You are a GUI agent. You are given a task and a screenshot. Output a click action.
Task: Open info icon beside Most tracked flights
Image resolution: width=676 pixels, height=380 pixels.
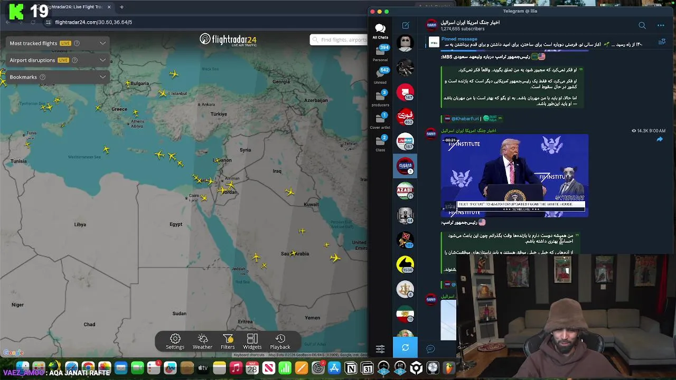(x=77, y=43)
